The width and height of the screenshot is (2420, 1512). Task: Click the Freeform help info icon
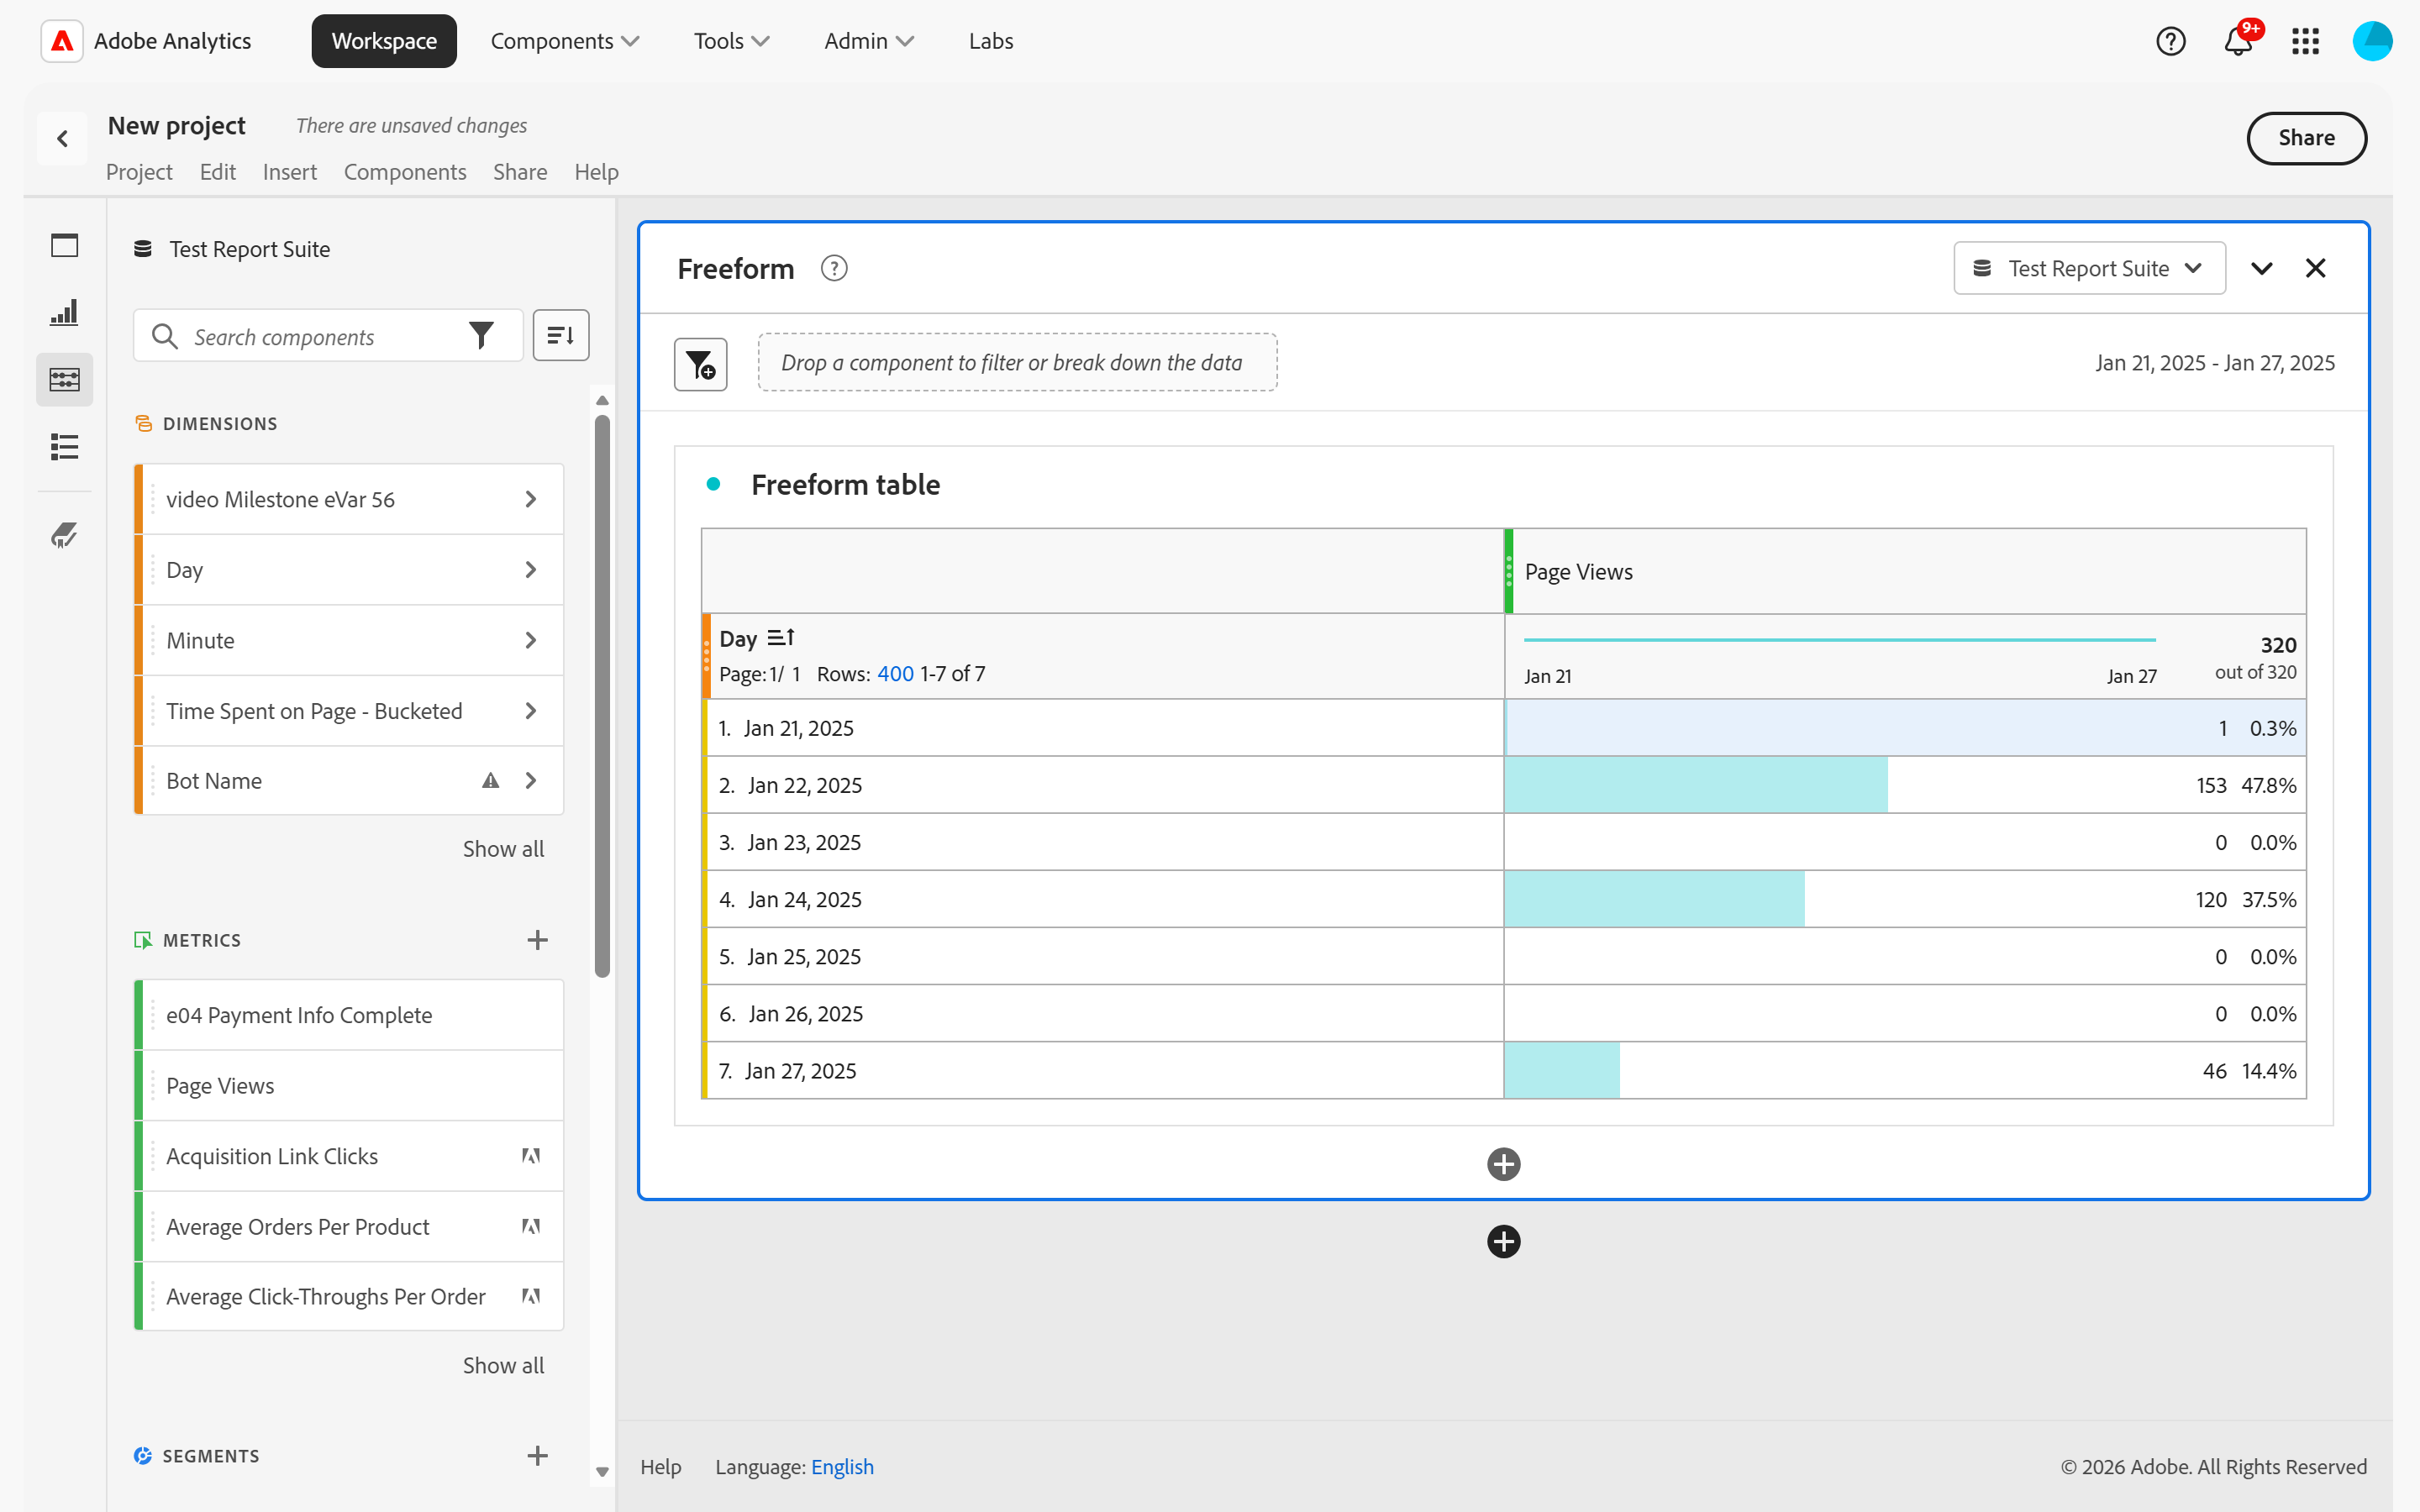tap(834, 269)
